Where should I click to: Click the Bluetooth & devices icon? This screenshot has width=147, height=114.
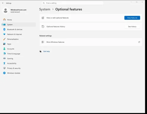pos(4,29)
